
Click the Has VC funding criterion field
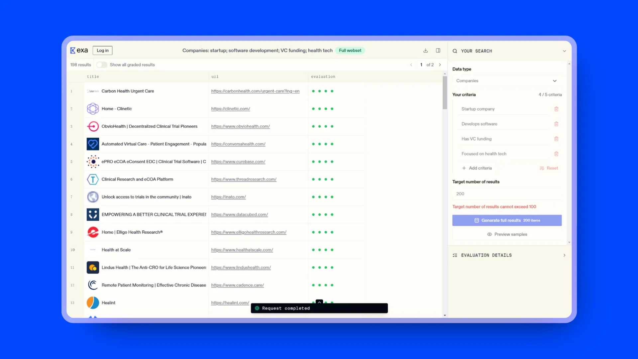(503, 139)
